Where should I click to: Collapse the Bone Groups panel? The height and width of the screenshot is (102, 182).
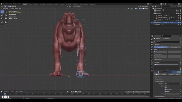[158, 60]
